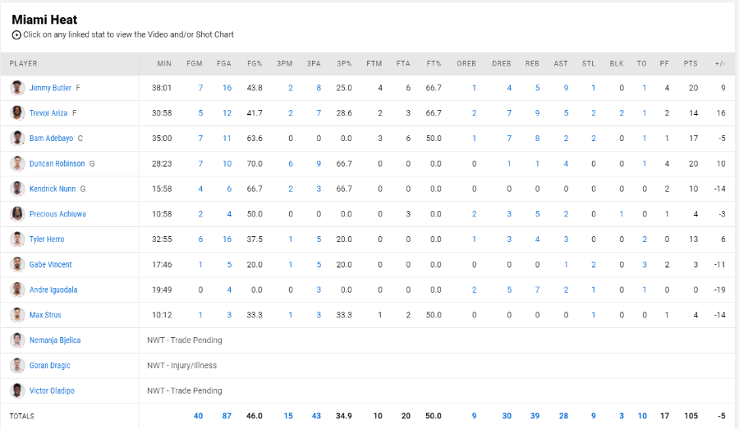View team total 43 three-point attempts

[x=316, y=416]
